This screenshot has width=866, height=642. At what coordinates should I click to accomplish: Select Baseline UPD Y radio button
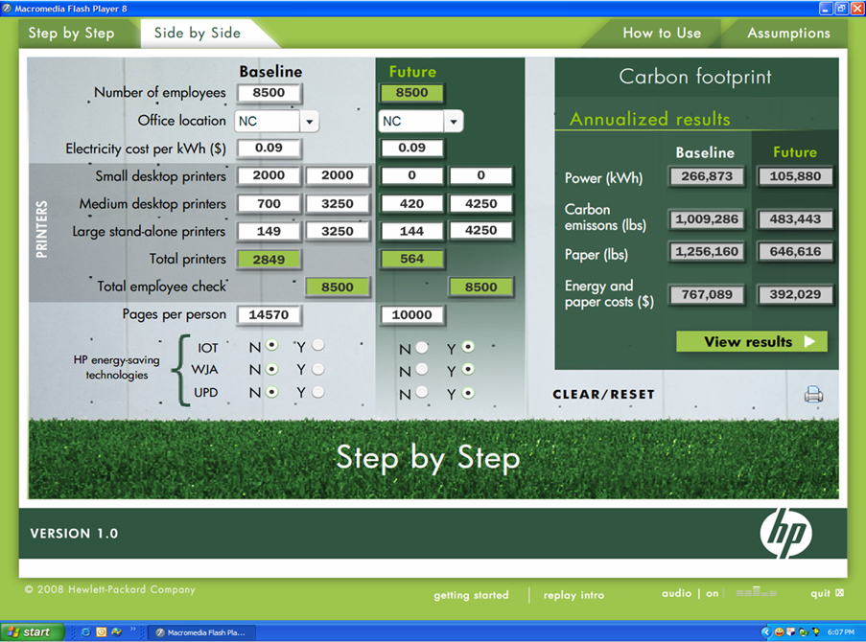(x=318, y=392)
